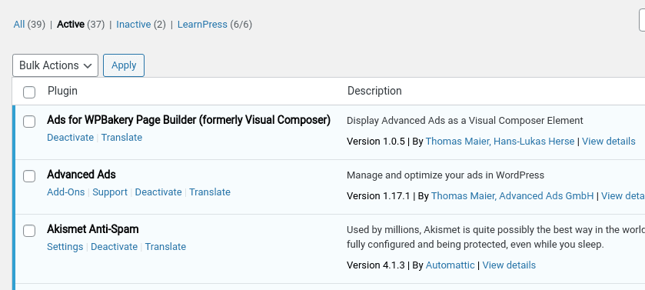Image resolution: width=645 pixels, height=290 pixels.
Task: Select the Advanced Ads plugin checkbox
Action: pyautogui.click(x=29, y=176)
